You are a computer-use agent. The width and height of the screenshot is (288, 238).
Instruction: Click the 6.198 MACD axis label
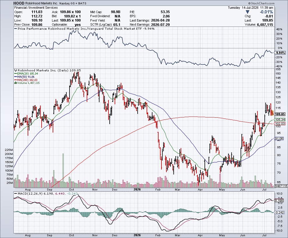coord(279,200)
